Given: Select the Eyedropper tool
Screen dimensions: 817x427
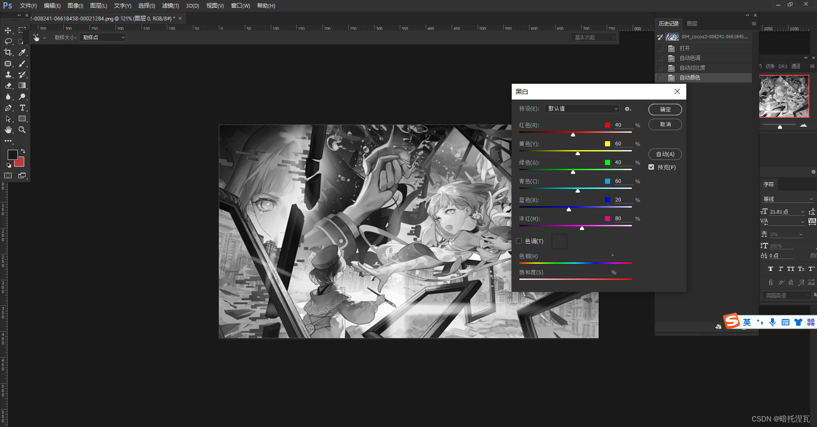Looking at the screenshot, I should (x=22, y=52).
